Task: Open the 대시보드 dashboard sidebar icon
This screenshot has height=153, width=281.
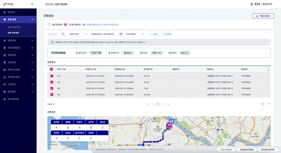Action: [5, 12]
